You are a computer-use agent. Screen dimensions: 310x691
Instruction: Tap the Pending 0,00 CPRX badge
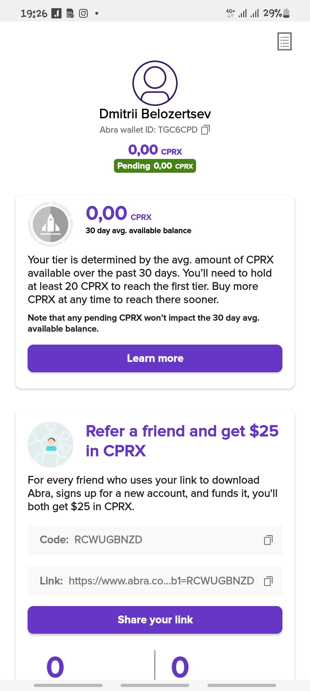(x=155, y=166)
